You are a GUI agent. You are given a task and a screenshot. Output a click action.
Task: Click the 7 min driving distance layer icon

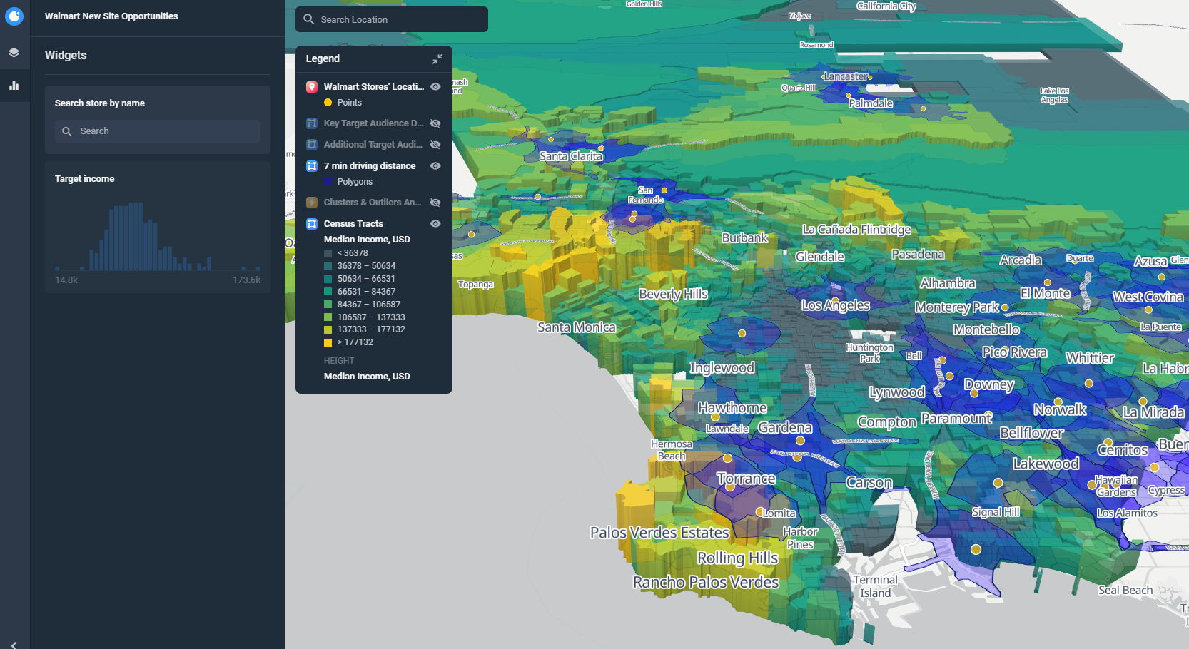point(311,165)
